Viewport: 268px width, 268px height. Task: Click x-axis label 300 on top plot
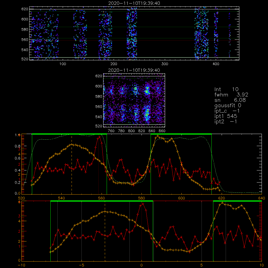[165, 64]
